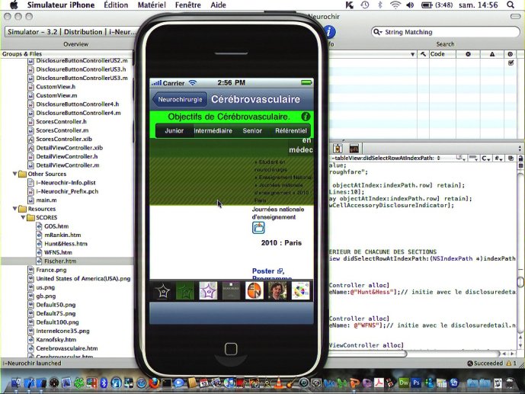Click the blue Info toolbar button in Xcode
The image size is (525, 394).
(x=330, y=32)
